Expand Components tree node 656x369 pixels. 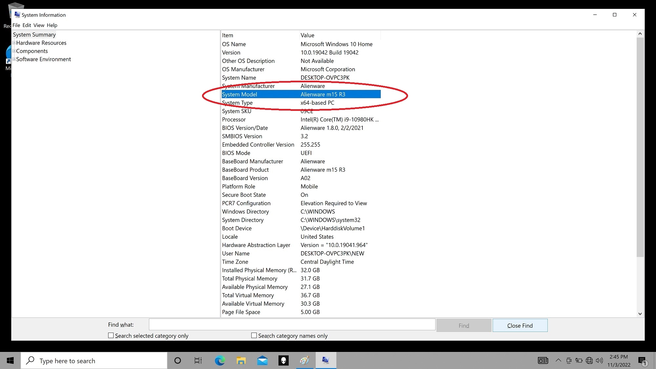pyautogui.click(x=14, y=51)
